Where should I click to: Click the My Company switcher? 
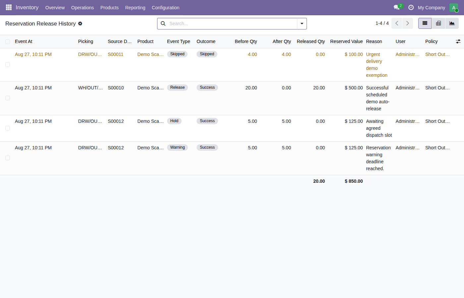(431, 8)
